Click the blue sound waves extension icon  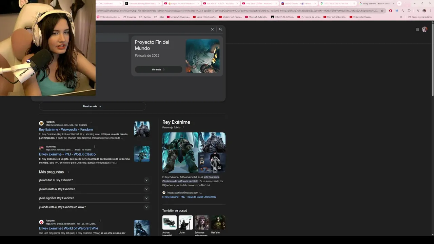tap(397, 11)
